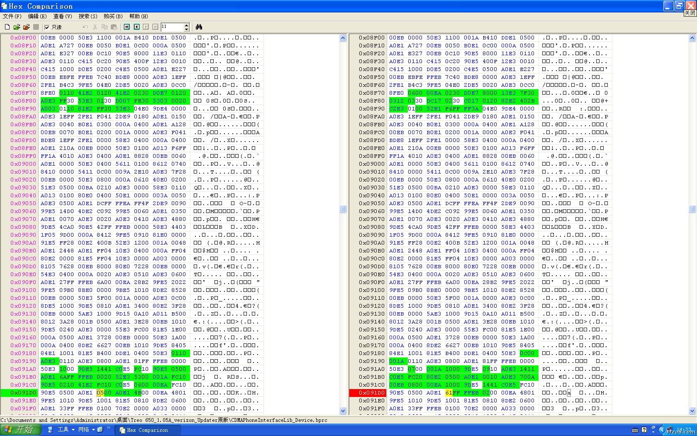Open the 编辑(E) menu
Viewport: 697px width, 436px height.
click(x=37, y=16)
